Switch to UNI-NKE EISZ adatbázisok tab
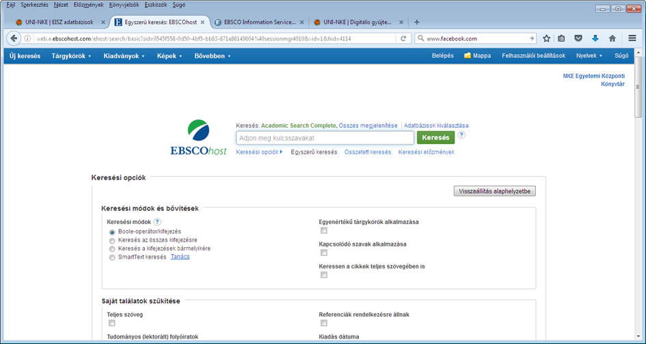646x344 pixels. (59, 23)
